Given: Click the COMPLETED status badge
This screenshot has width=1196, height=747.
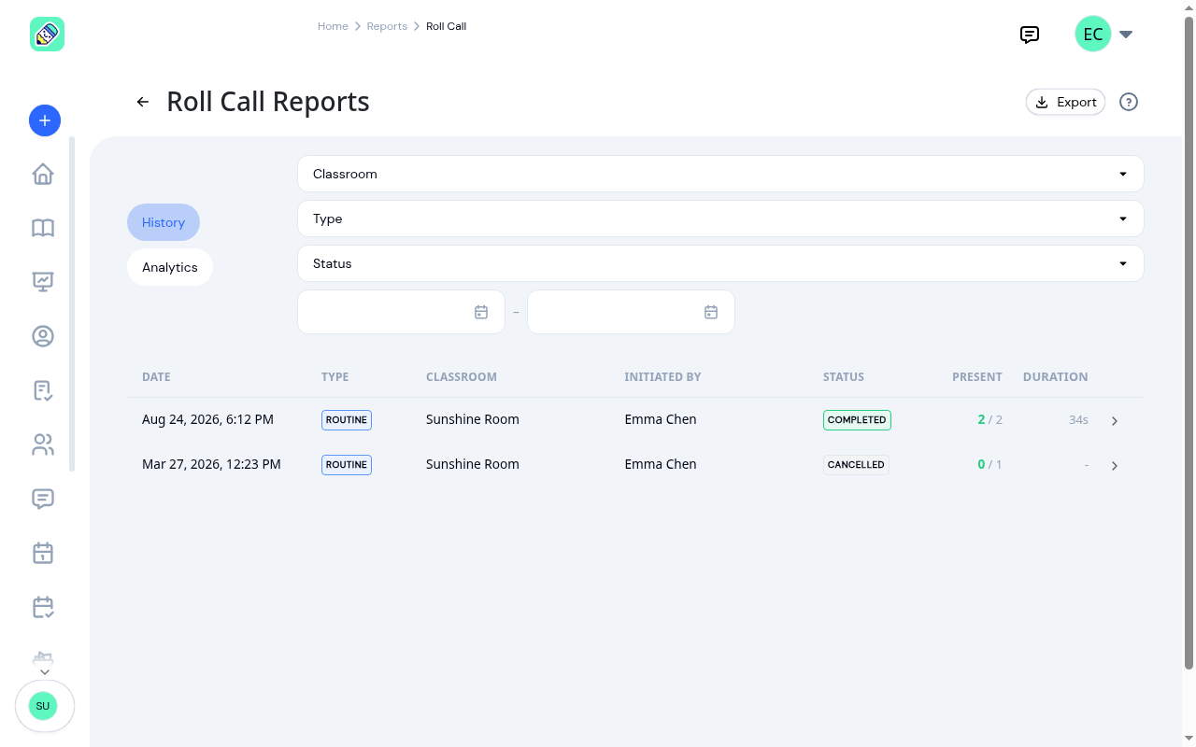Looking at the screenshot, I should (857, 420).
